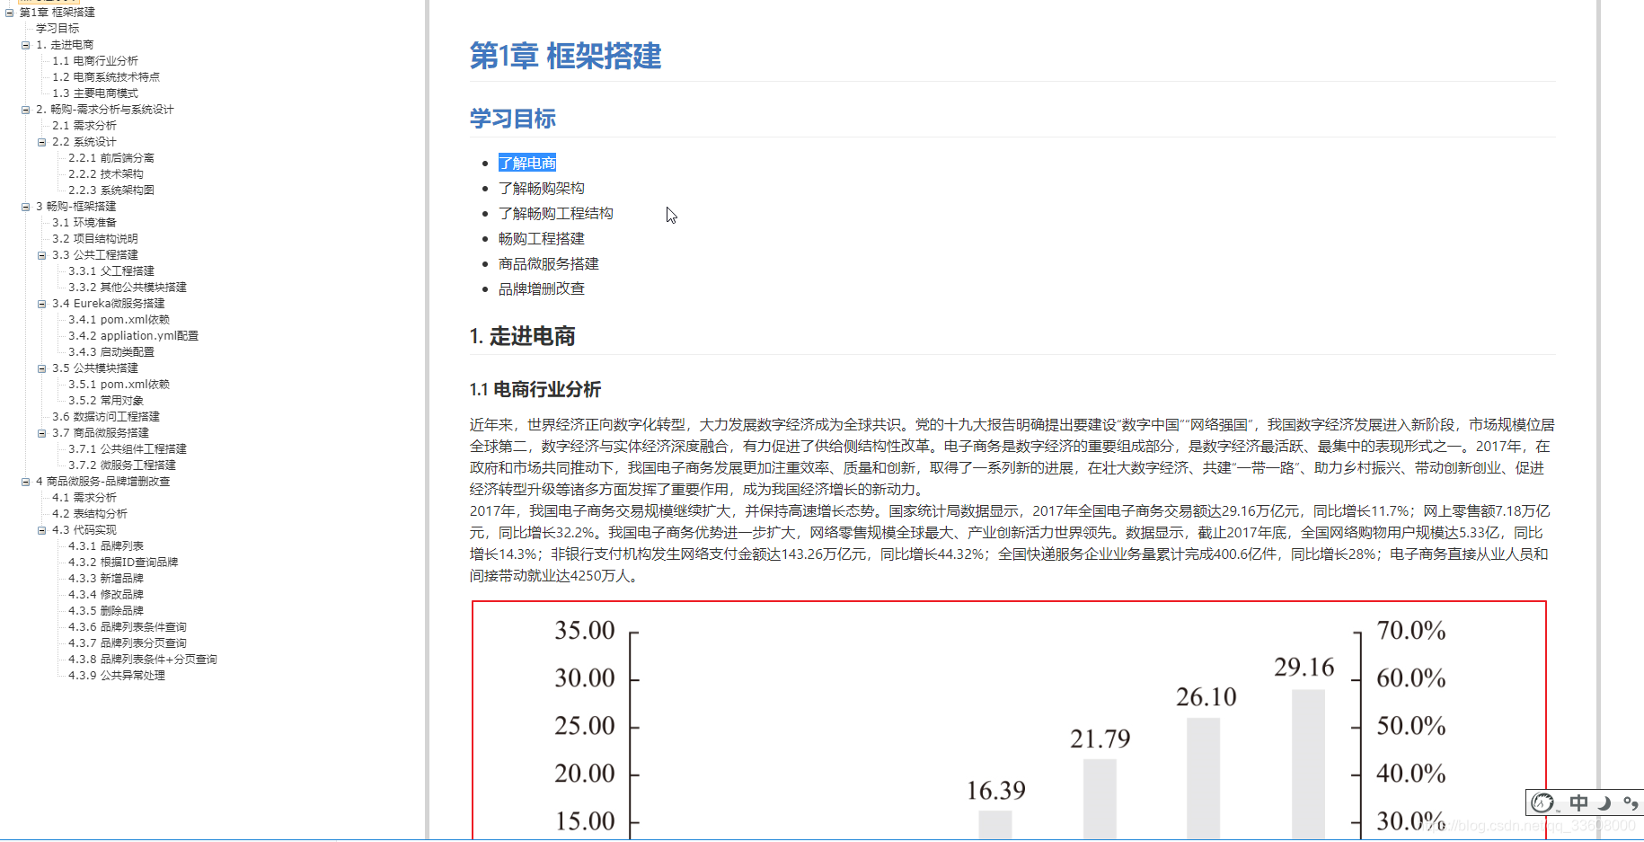Click the 了解畅购架构 bullet text
This screenshot has width=1644, height=842.
point(542,188)
